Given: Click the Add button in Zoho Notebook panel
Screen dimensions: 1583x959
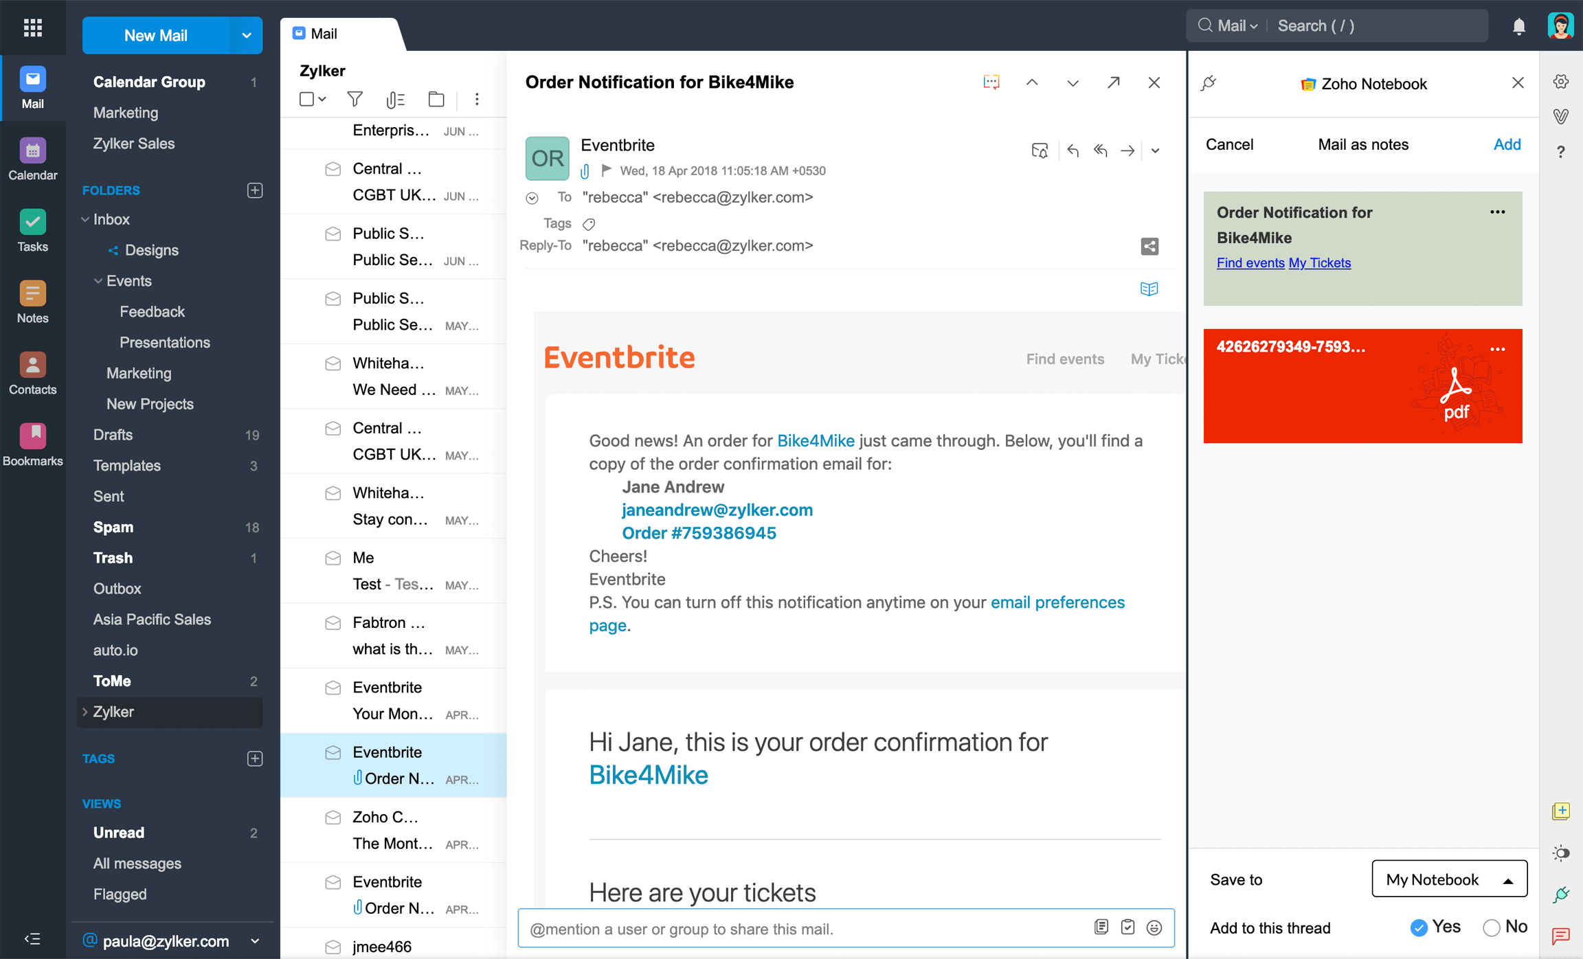Looking at the screenshot, I should pos(1507,144).
